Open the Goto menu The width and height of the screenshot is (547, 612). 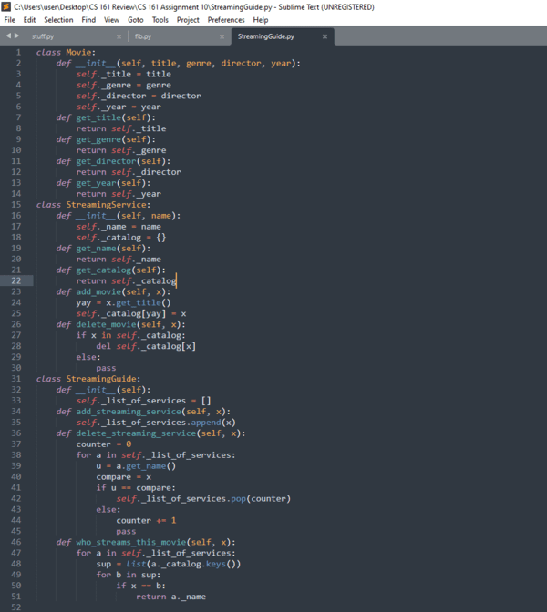click(136, 20)
